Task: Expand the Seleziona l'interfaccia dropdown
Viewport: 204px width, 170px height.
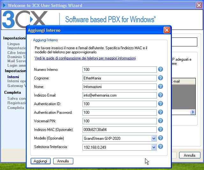Action: 154,147
